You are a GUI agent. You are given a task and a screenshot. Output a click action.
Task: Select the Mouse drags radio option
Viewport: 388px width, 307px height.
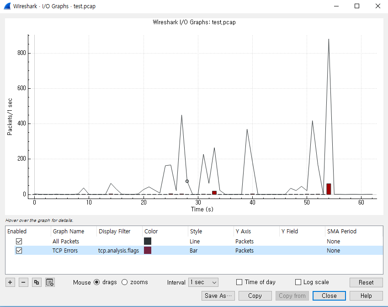coord(97,282)
